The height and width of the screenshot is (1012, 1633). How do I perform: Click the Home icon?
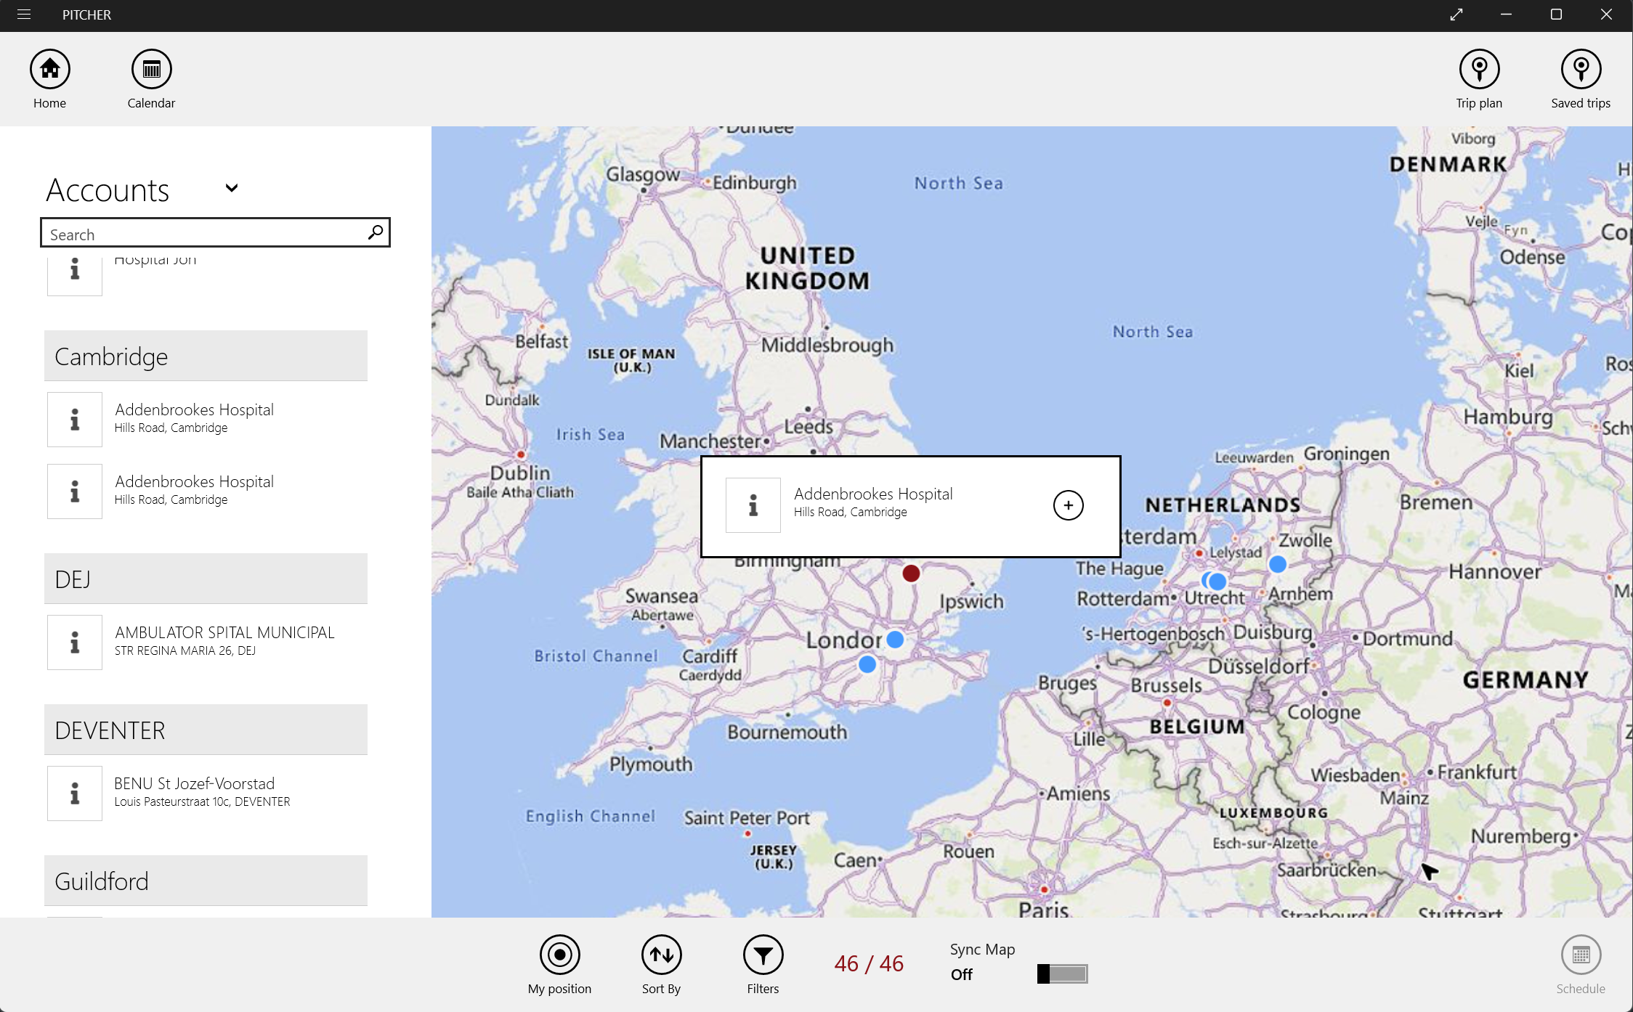(49, 68)
